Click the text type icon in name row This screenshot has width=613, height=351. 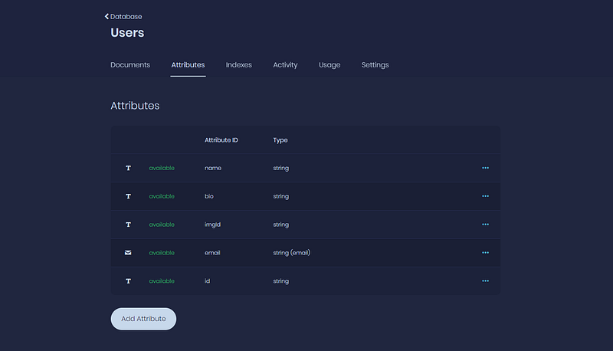pos(128,168)
